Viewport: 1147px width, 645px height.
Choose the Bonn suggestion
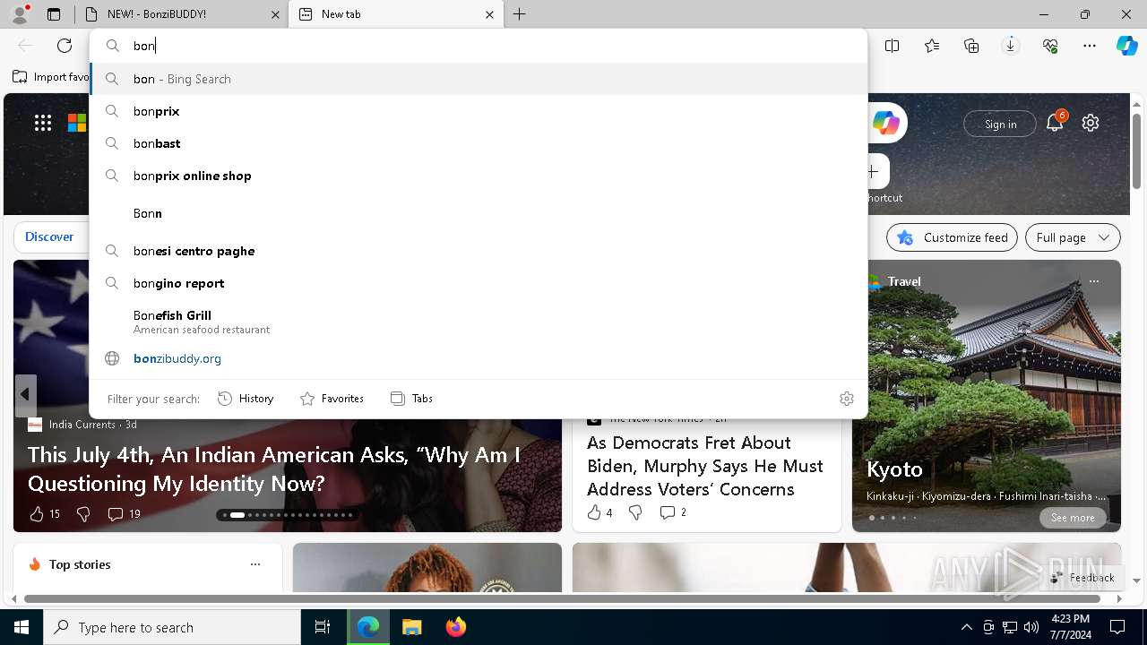click(x=479, y=213)
